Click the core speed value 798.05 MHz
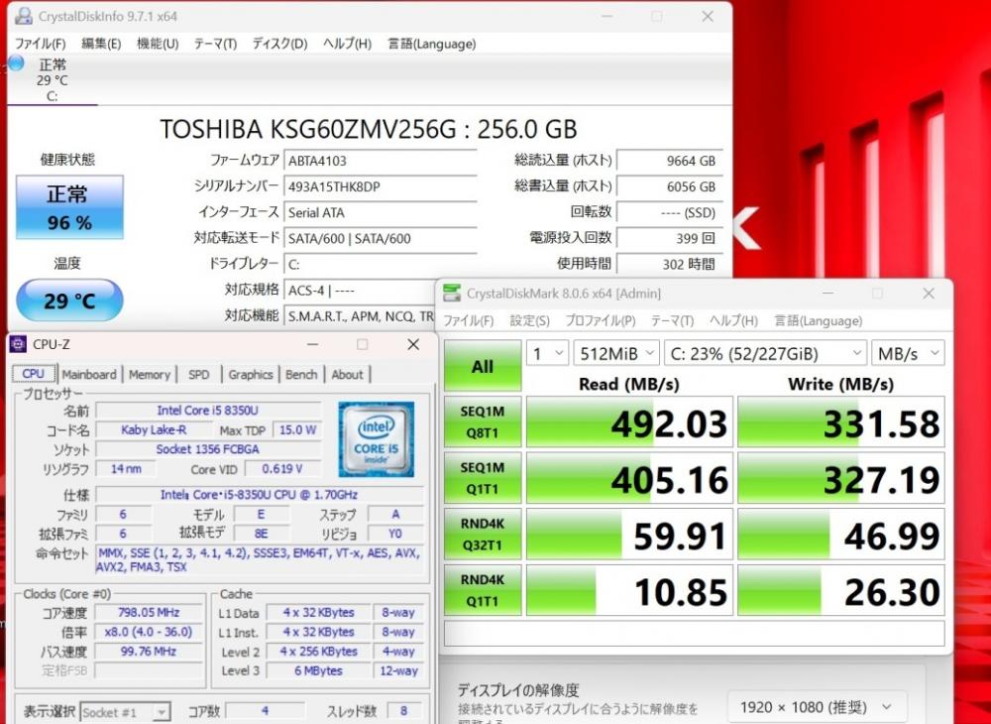The height and width of the screenshot is (724, 991). (x=149, y=612)
